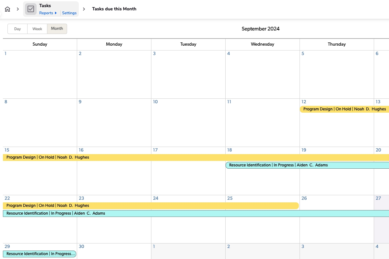Open the Resource Identification bar in the September 22 week
Image resolution: width=389 pixels, height=259 pixels.
click(56, 213)
